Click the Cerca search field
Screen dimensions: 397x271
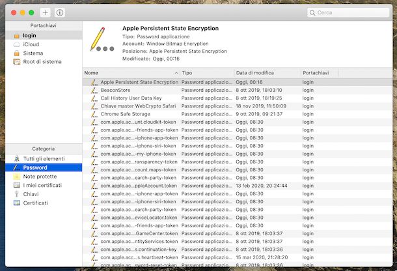point(348,12)
